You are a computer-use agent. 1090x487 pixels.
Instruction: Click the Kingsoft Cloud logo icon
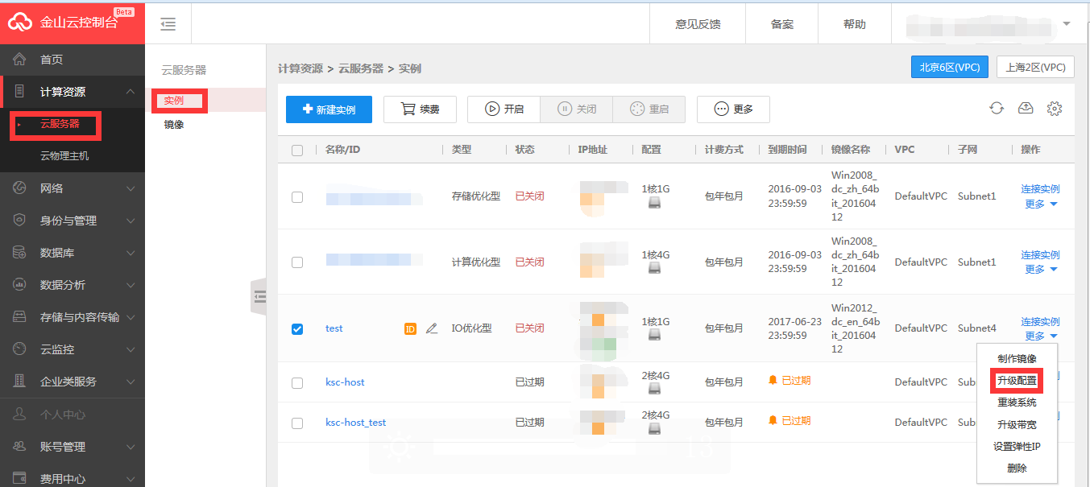click(x=19, y=23)
